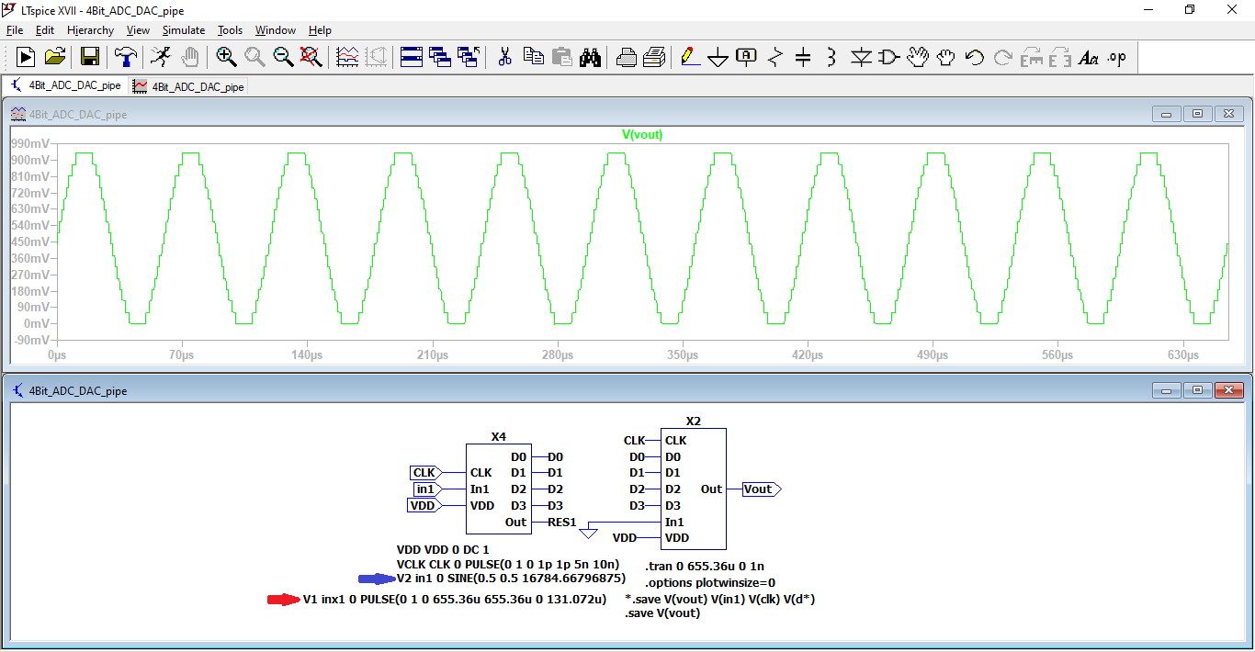The width and height of the screenshot is (1255, 652).
Task: Click the X4 ADC block symbol
Action: tap(498, 489)
